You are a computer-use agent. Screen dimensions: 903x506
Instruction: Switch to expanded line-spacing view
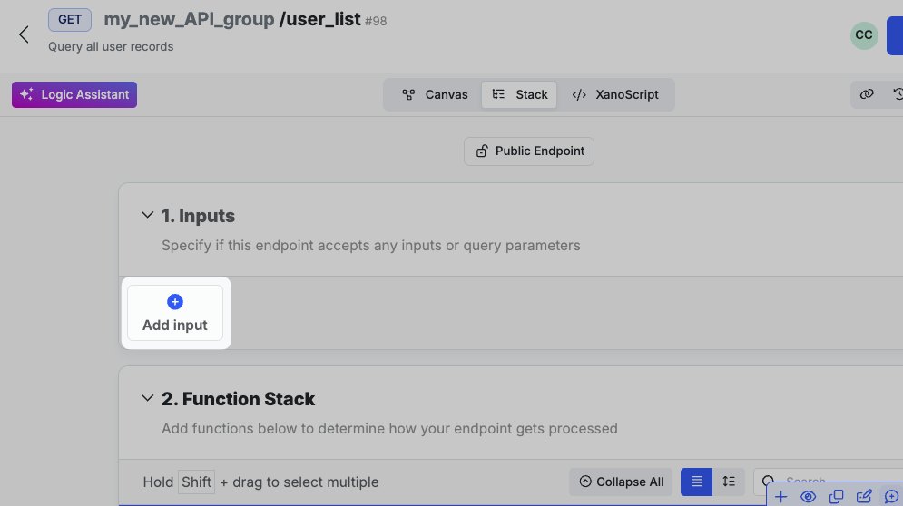[x=729, y=482]
